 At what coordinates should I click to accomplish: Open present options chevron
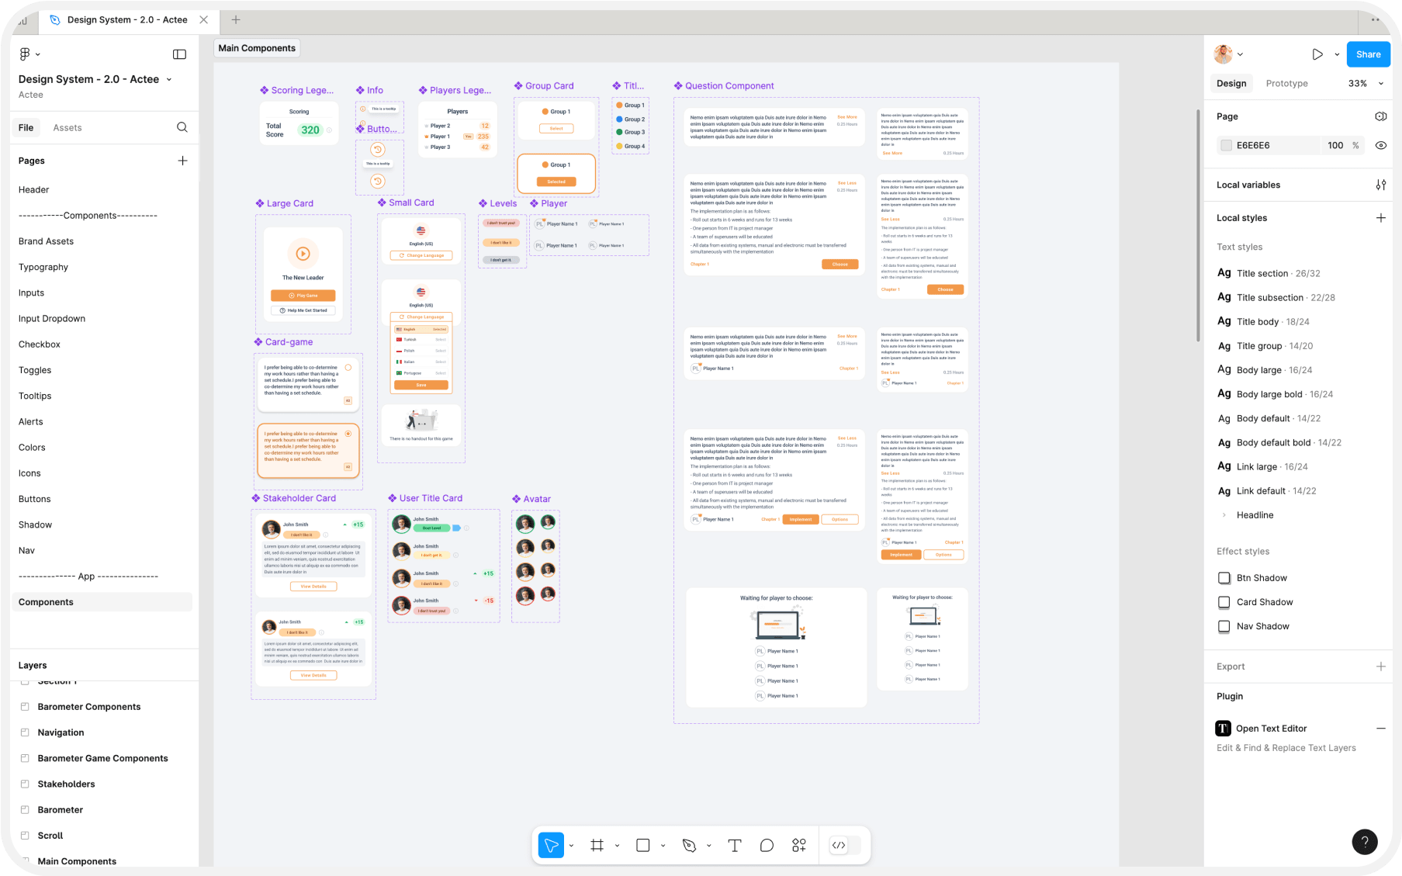tap(1337, 54)
